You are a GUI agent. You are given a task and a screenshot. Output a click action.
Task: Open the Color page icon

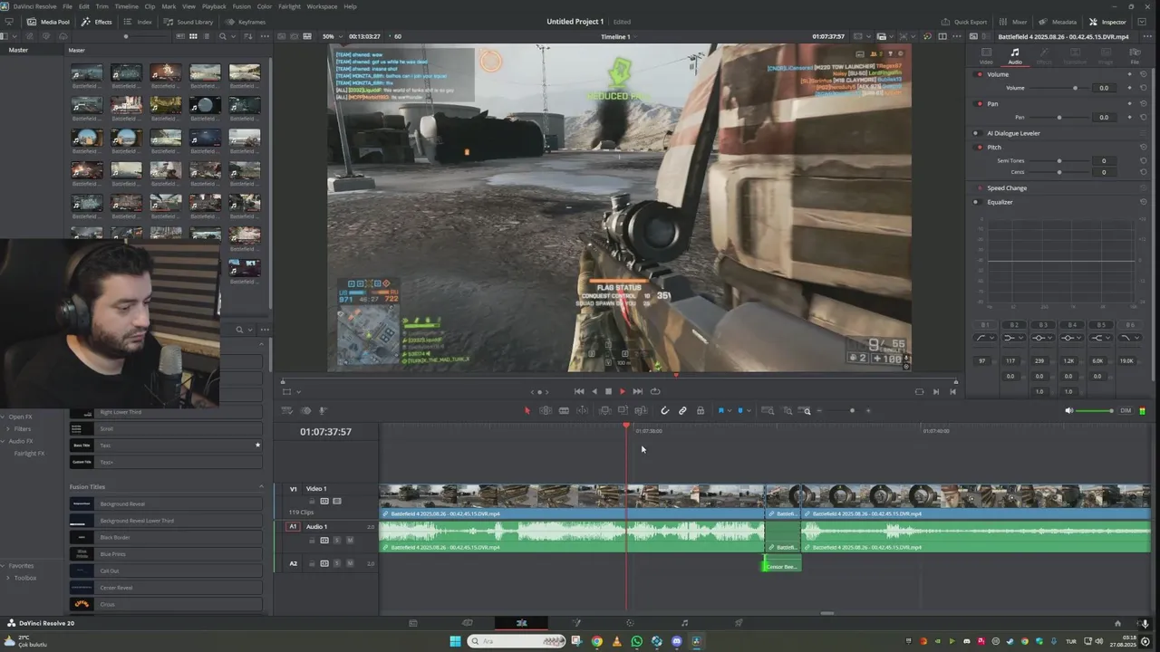click(x=631, y=623)
